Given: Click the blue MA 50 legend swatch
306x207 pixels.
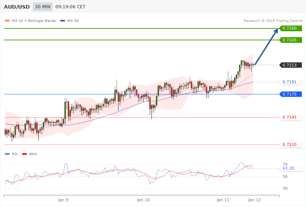Looking at the screenshot, I should tap(63, 20).
